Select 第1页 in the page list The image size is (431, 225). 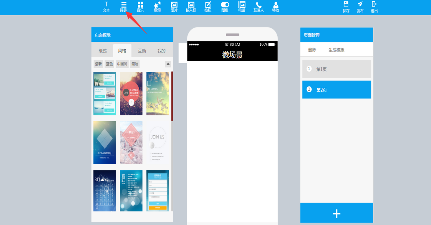point(336,69)
